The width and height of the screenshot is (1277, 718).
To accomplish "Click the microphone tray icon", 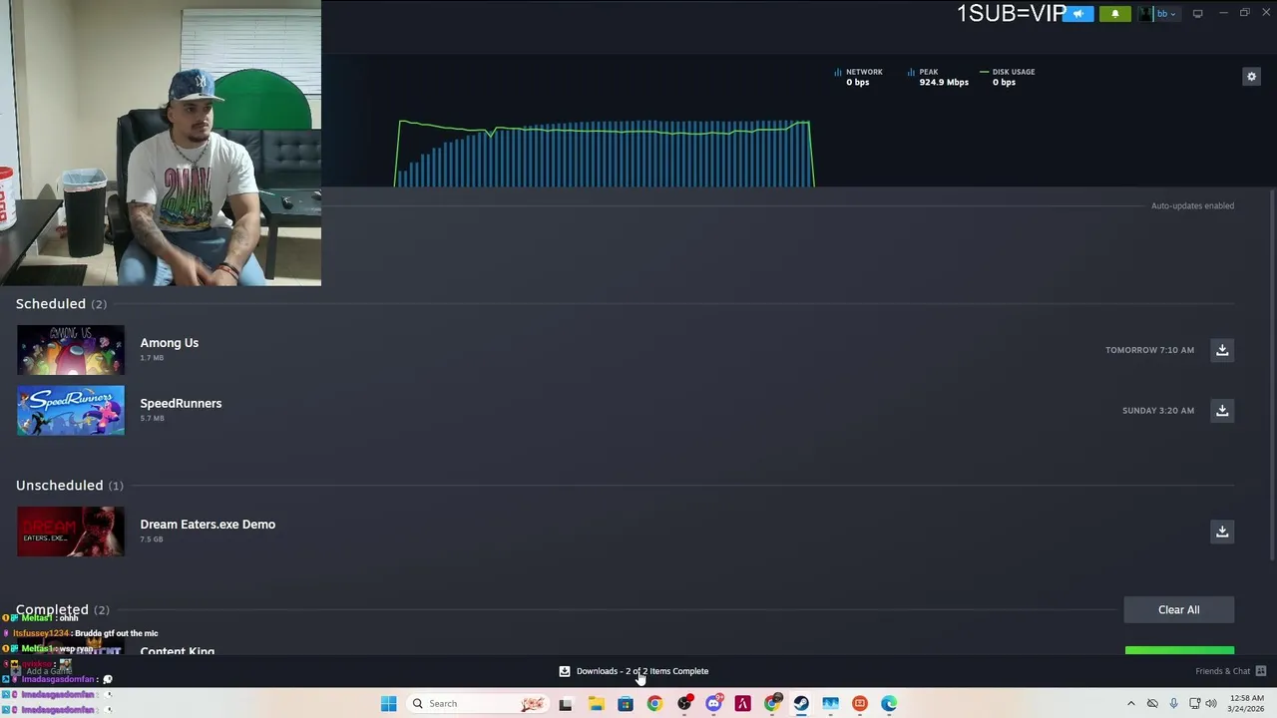I will (1173, 704).
